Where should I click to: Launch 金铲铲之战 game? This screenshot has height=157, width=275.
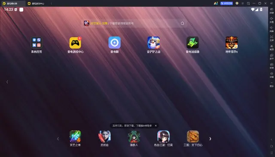coord(153,42)
